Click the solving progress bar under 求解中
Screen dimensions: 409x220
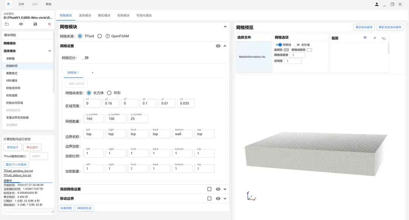[x=28, y=182]
